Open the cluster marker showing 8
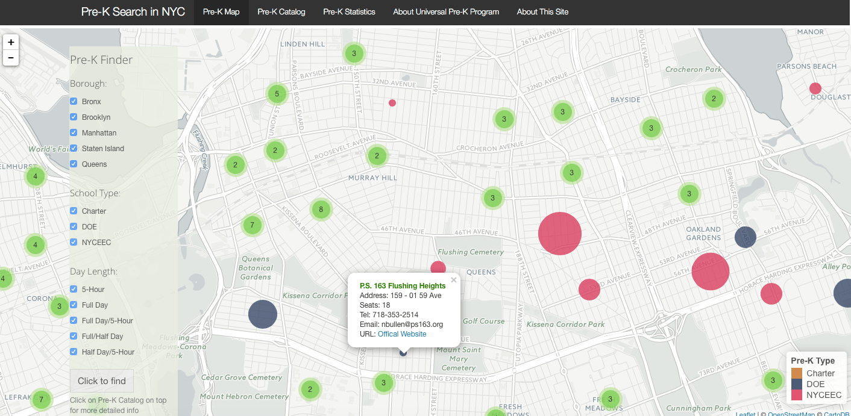Viewport: 851px width, 416px height. [321, 210]
